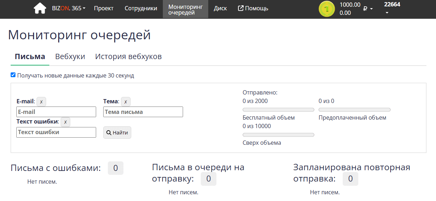Click the Тема письма text field
Screen dimensions: 436x201
(143, 112)
